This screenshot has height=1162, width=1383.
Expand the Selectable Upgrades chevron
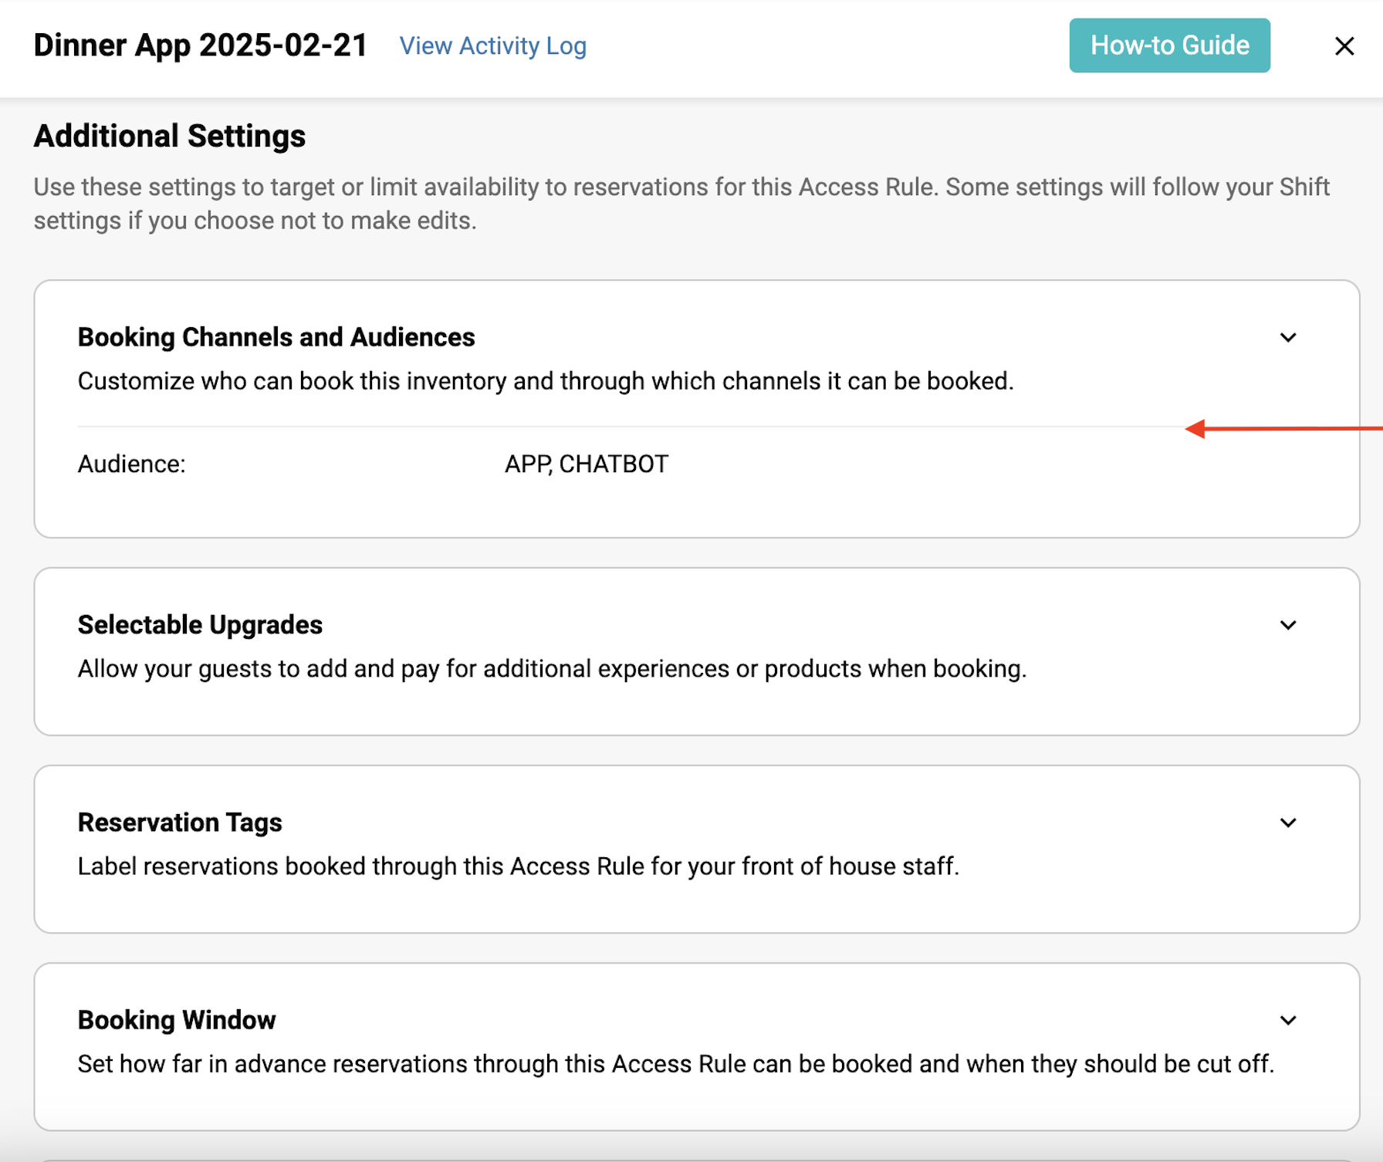tap(1287, 625)
